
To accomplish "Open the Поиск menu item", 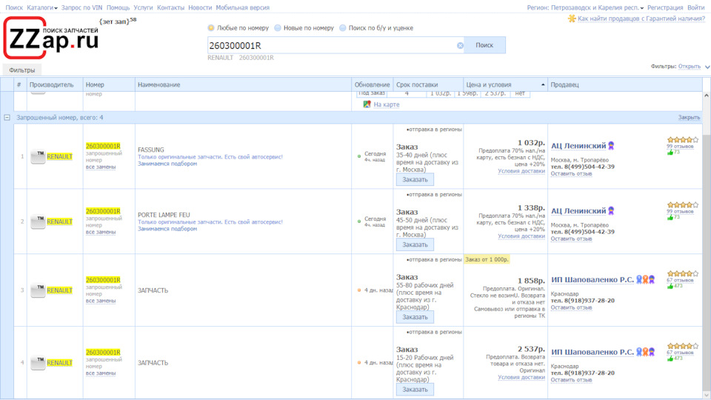I will pyautogui.click(x=14, y=7).
